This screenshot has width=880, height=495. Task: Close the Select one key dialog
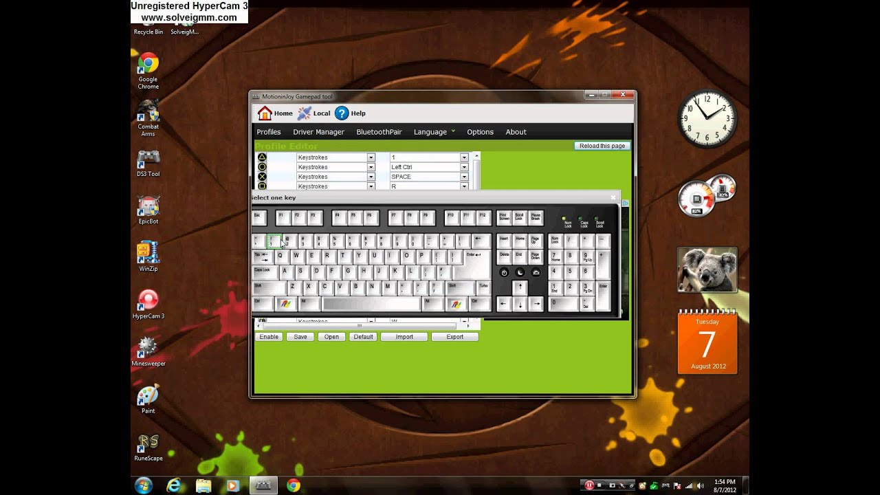(613, 197)
